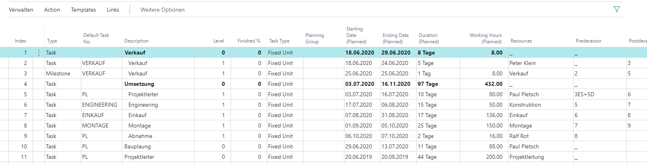Viewport: 647px width, 164px height.
Task: Click the Projektleitung resource cell
Action: tap(526, 157)
